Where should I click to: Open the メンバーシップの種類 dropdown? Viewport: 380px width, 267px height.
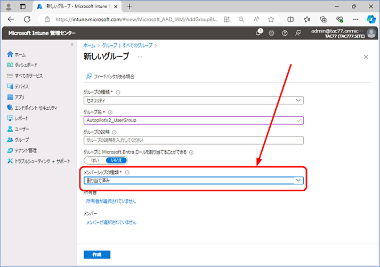[x=193, y=180]
